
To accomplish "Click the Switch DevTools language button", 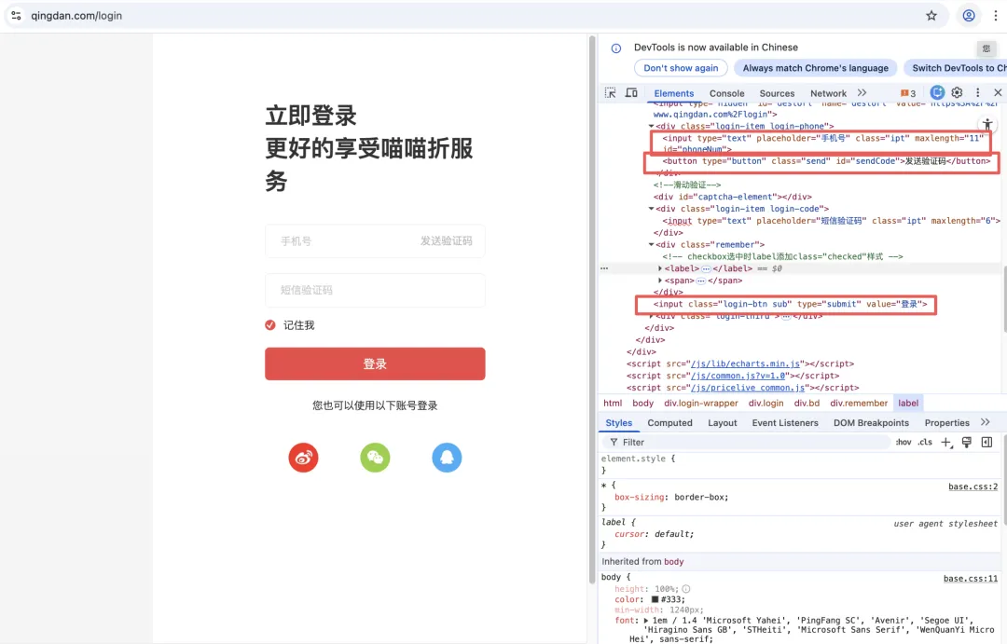I will pos(956,68).
